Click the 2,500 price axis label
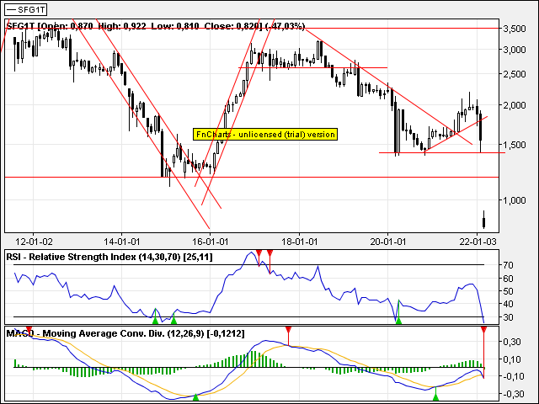Screen dimensions: 539x404 [x=515, y=74]
